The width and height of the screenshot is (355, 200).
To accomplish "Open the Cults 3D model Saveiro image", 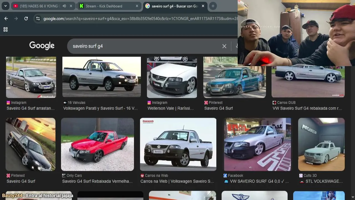I will (321, 144).
